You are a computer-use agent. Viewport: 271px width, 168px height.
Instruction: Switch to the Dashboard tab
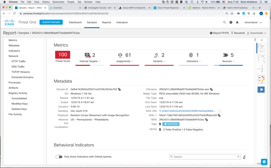pyautogui.click(x=75, y=22)
